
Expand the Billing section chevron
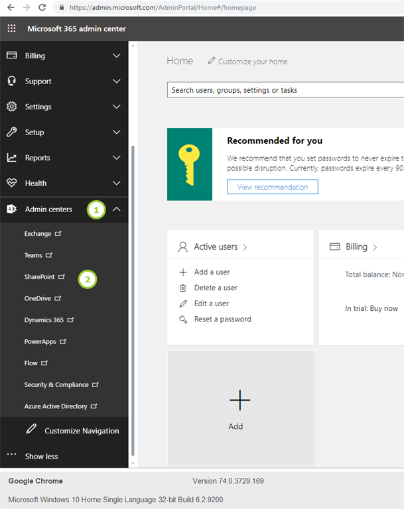(x=116, y=56)
